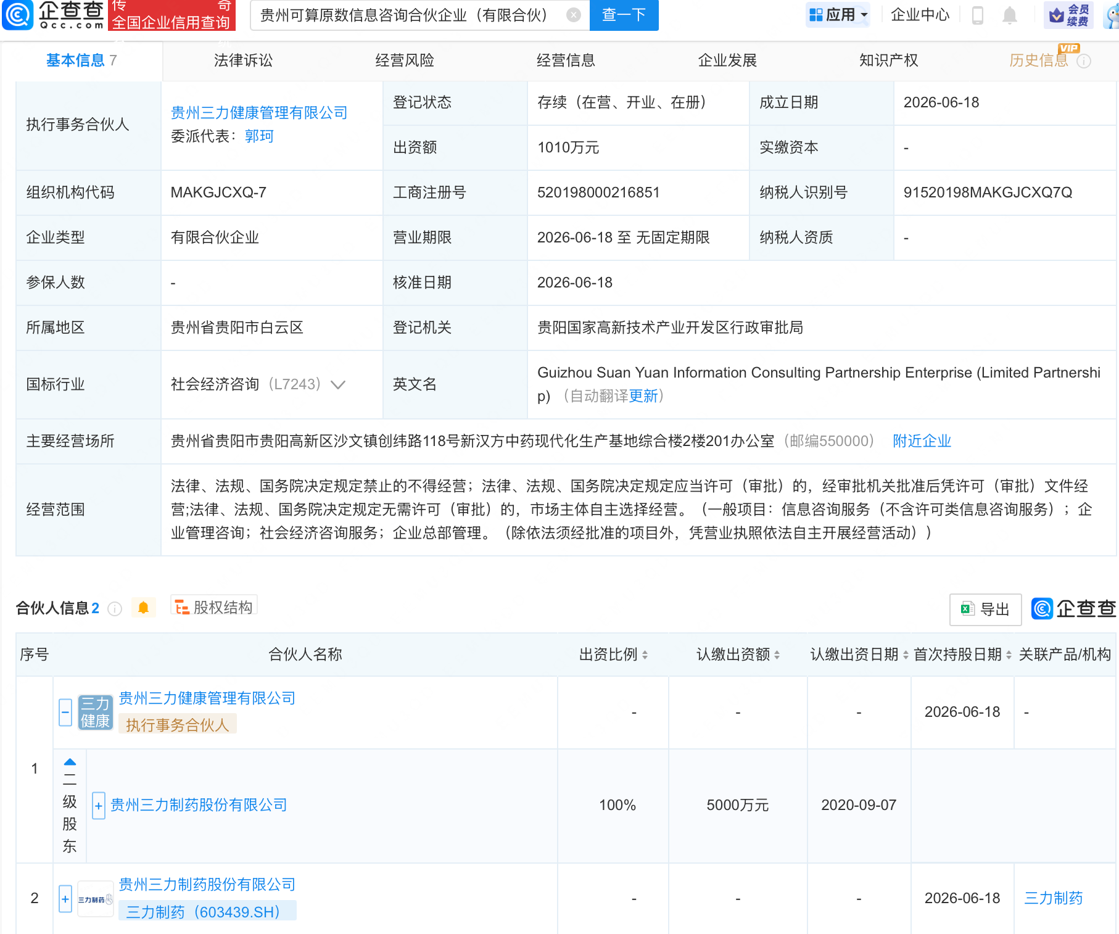Click the info icon beside 历史信息
The width and height of the screenshot is (1119, 934).
tap(1084, 61)
